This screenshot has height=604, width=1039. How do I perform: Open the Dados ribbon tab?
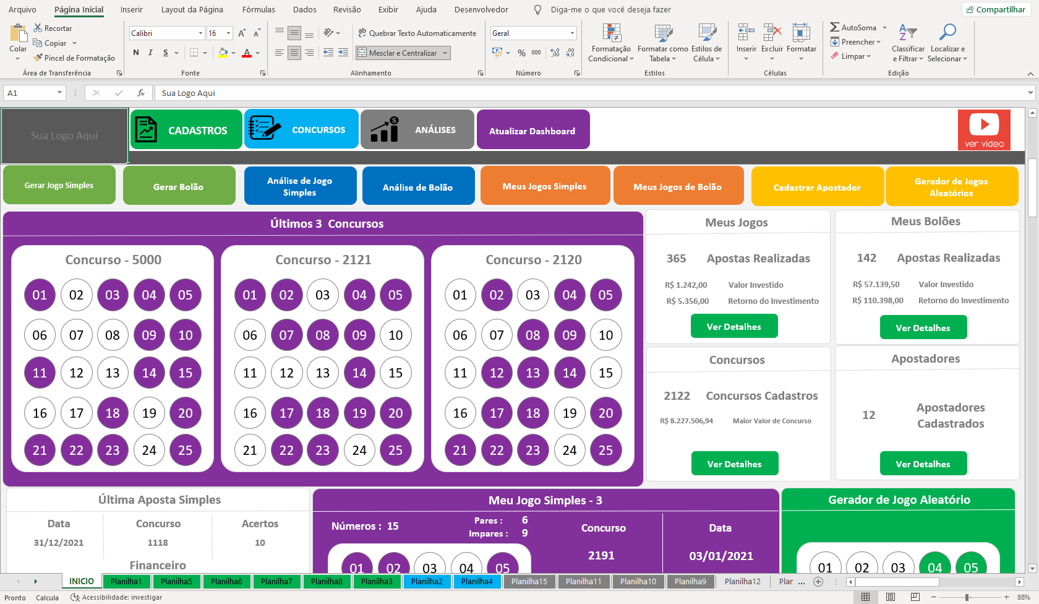click(305, 9)
